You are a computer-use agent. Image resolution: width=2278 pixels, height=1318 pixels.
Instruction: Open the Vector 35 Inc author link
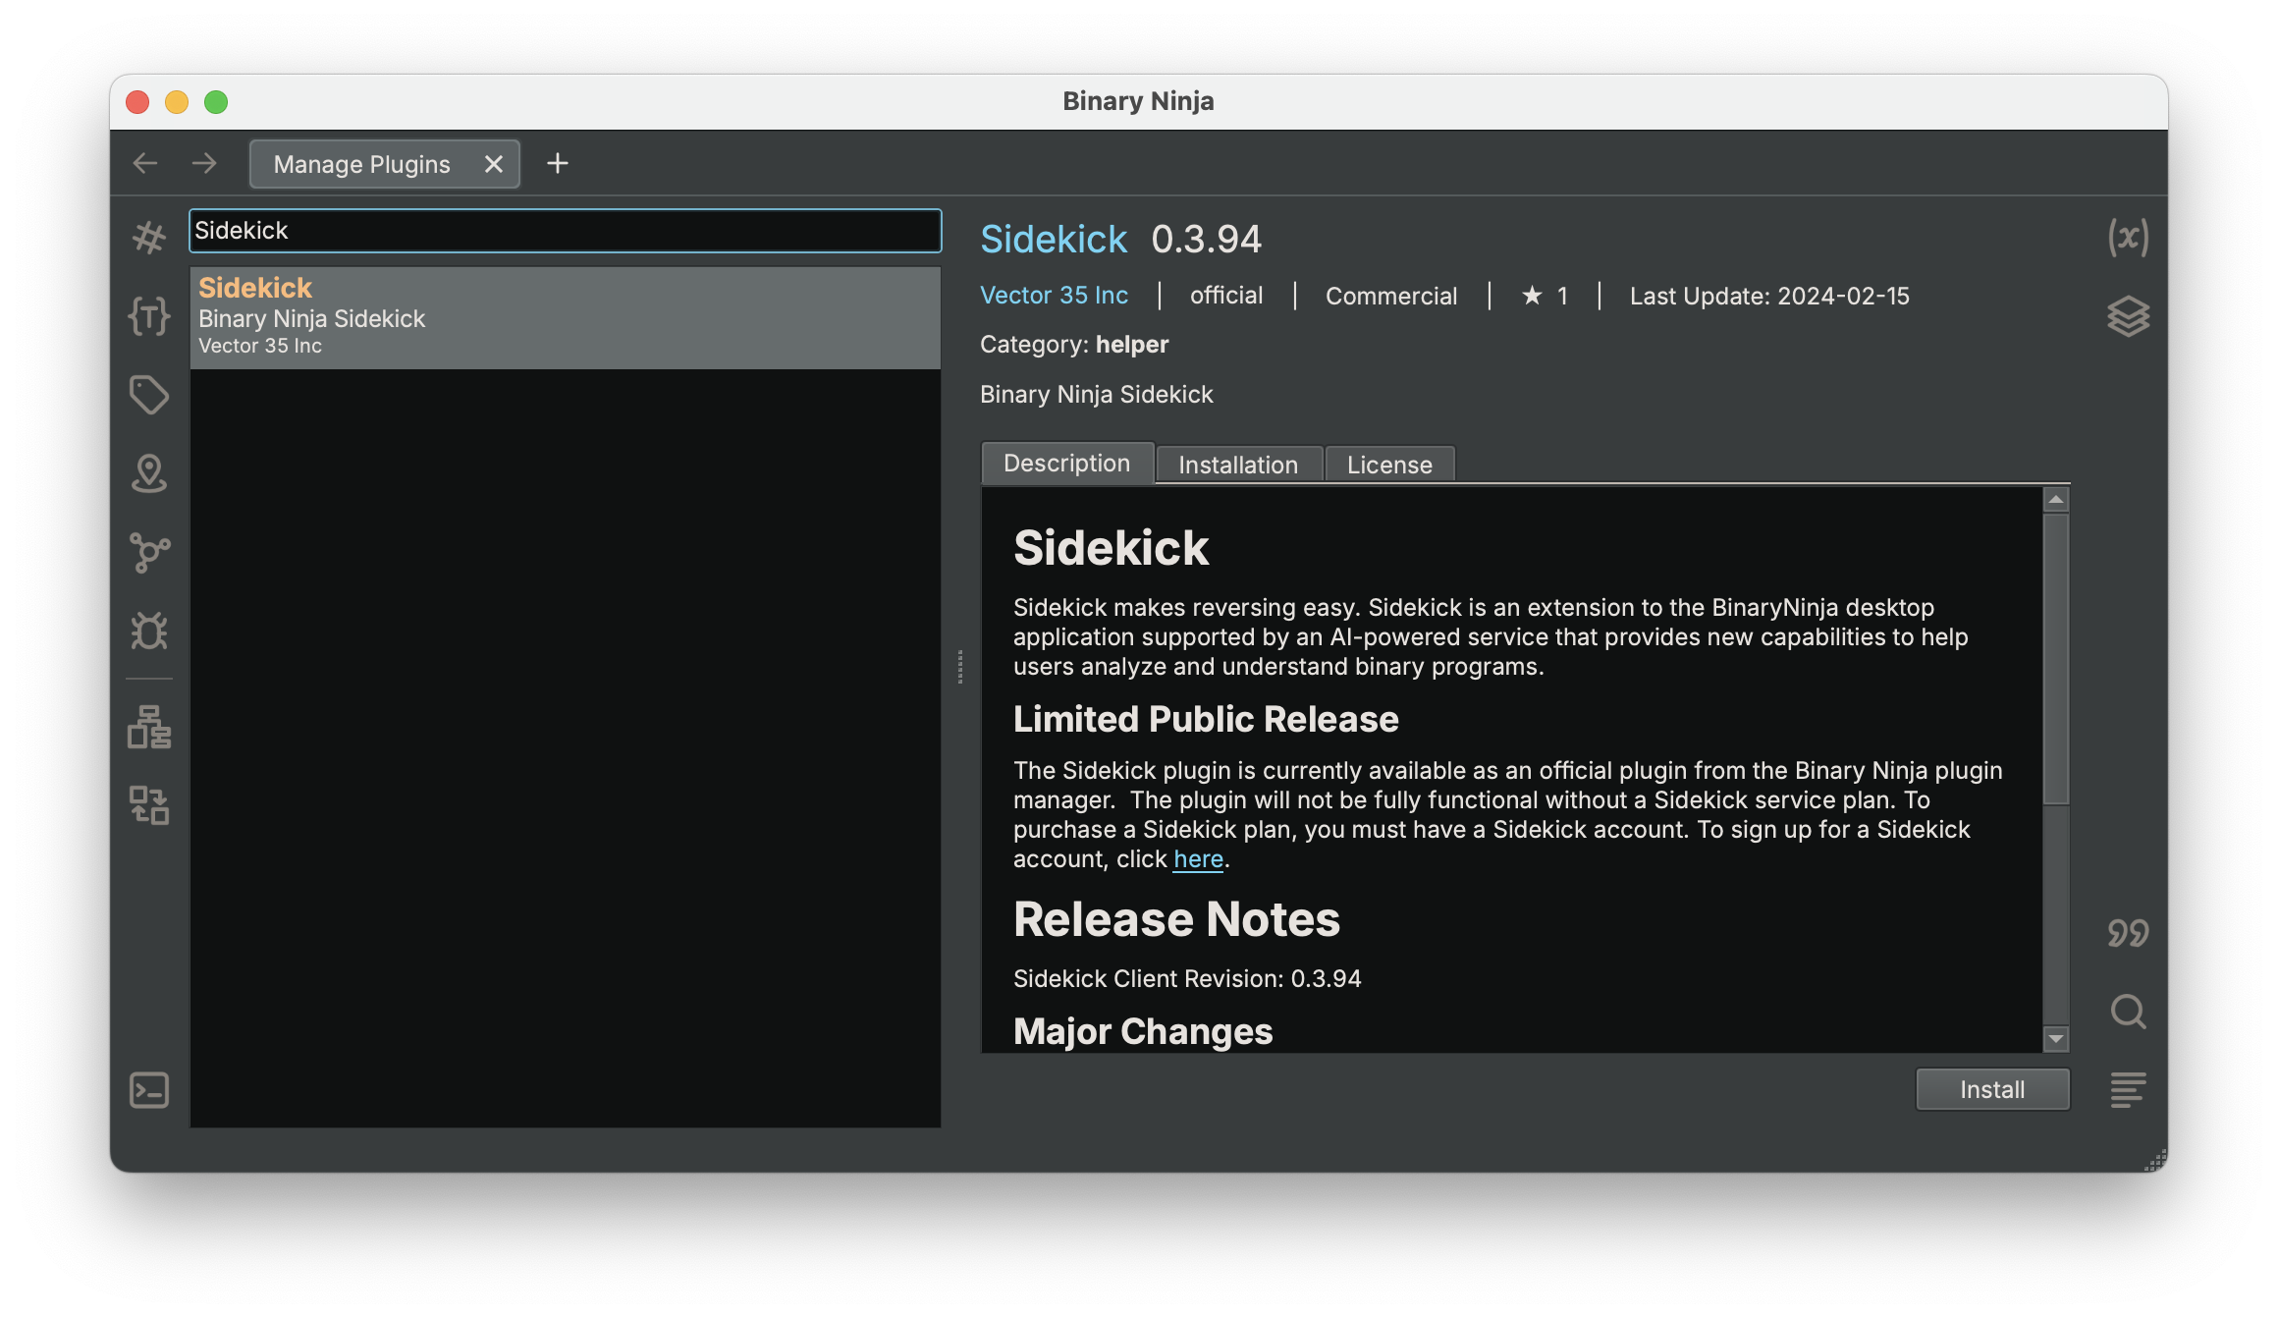click(1054, 295)
